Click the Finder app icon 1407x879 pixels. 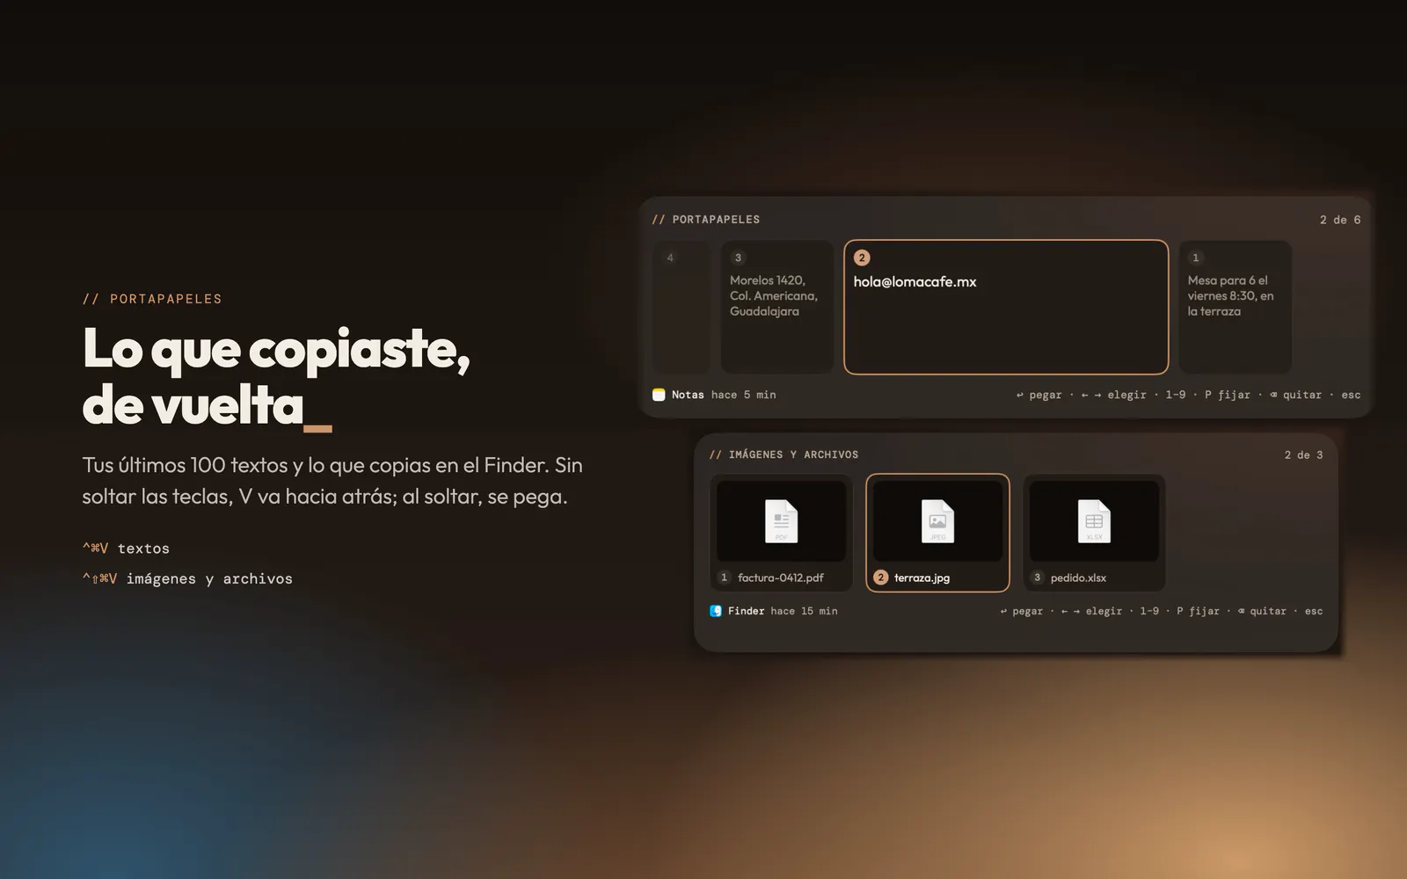click(x=716, y=611)
